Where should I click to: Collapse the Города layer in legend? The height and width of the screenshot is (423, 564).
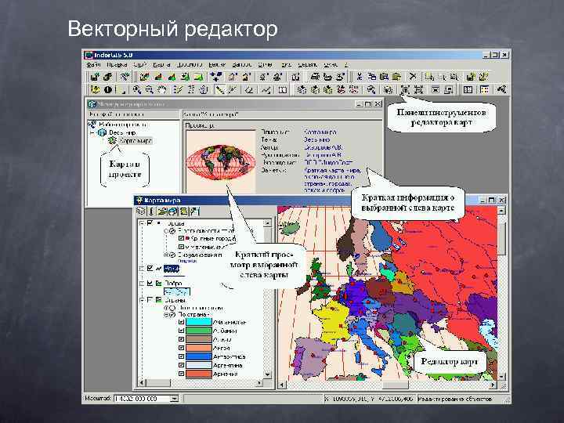click(142, 223)
